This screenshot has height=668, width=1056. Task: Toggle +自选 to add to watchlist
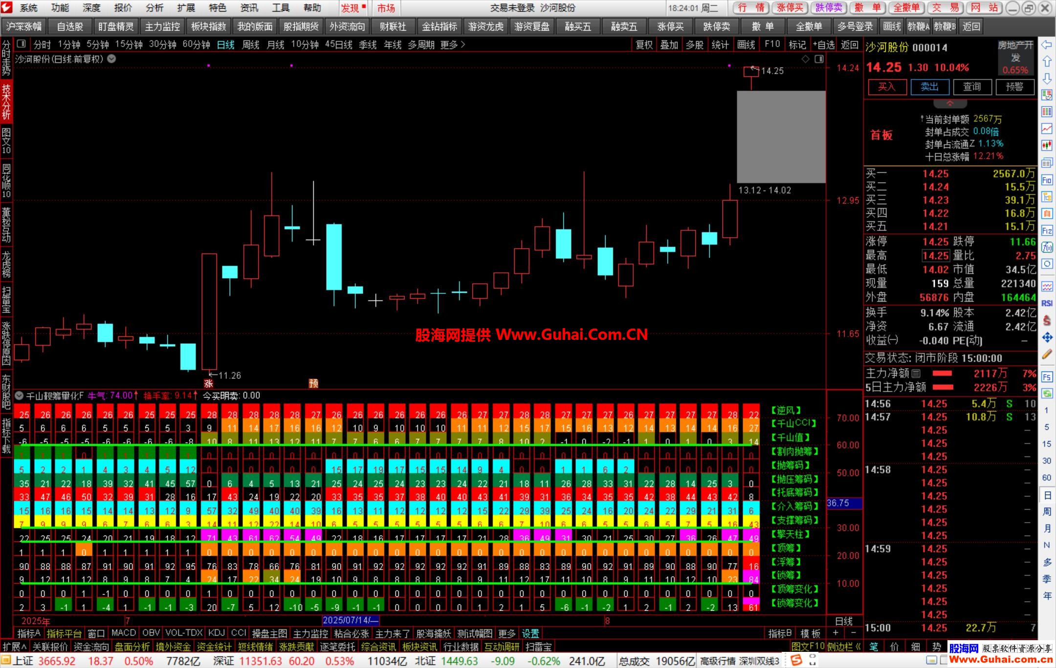pos(824,45)
